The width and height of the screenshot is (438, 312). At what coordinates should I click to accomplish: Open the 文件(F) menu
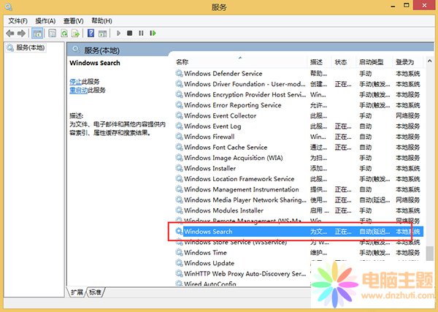(x=18, y=20)
